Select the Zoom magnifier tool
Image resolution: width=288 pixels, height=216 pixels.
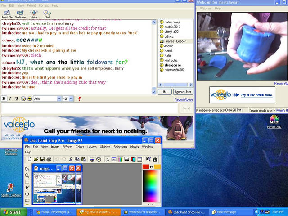tap(27, 175)
